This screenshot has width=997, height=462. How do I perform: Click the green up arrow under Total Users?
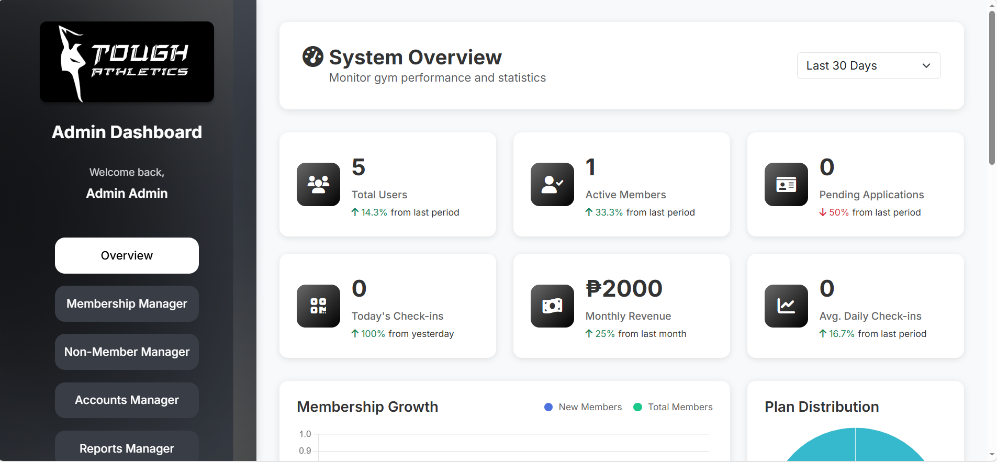[355, 212]
